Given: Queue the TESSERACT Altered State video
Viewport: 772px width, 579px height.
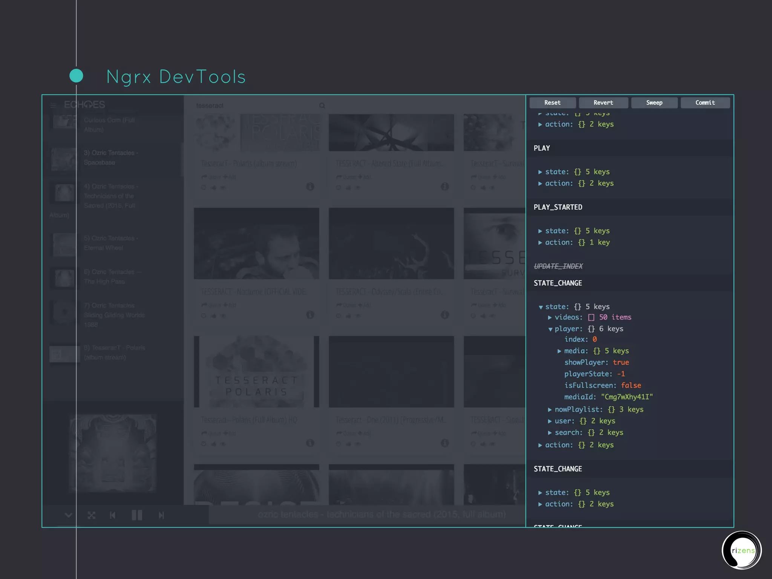Looking at the screenshot, I should point(346,177).
